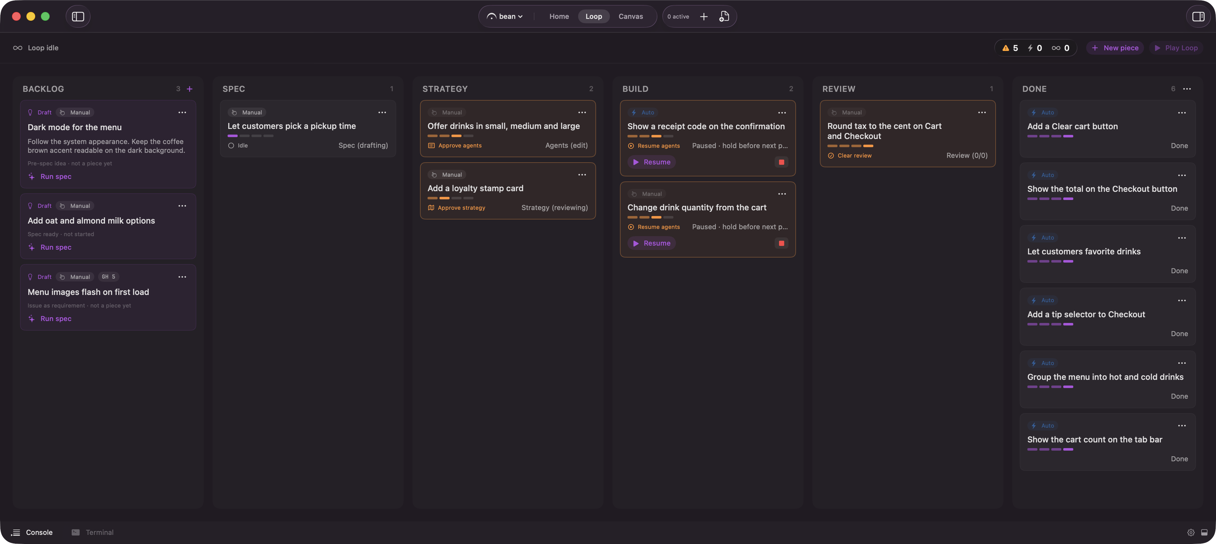Run spec for Menu images flash on first load
Viewport: 1216px width, 544px height.
pyautogui.click(x=50, y=319)
